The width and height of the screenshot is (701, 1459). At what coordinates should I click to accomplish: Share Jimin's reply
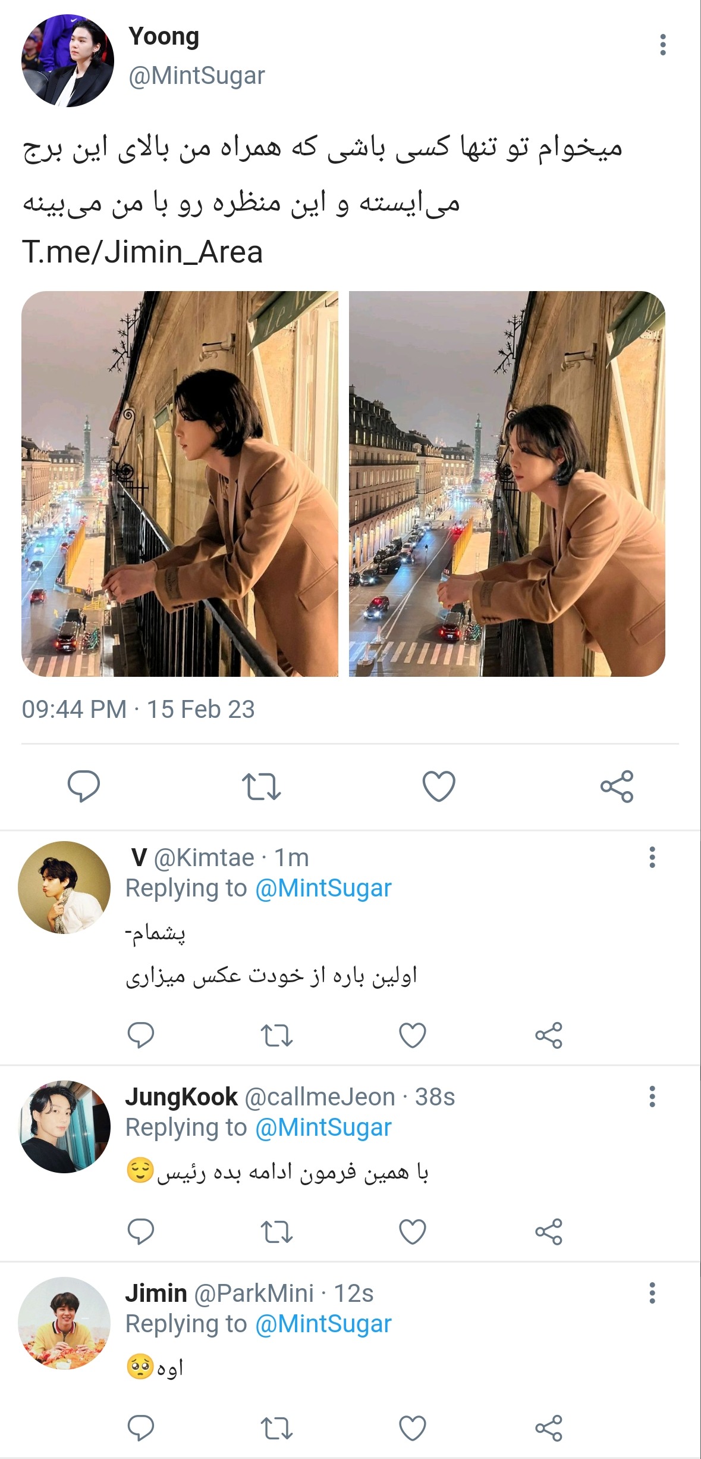coord(548,1428)
